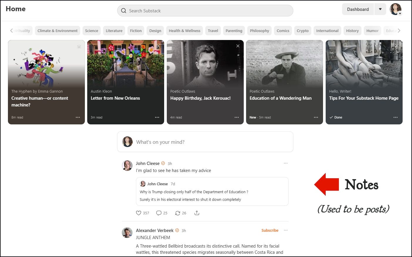Select the Travel category

click(x=213, y=31)
